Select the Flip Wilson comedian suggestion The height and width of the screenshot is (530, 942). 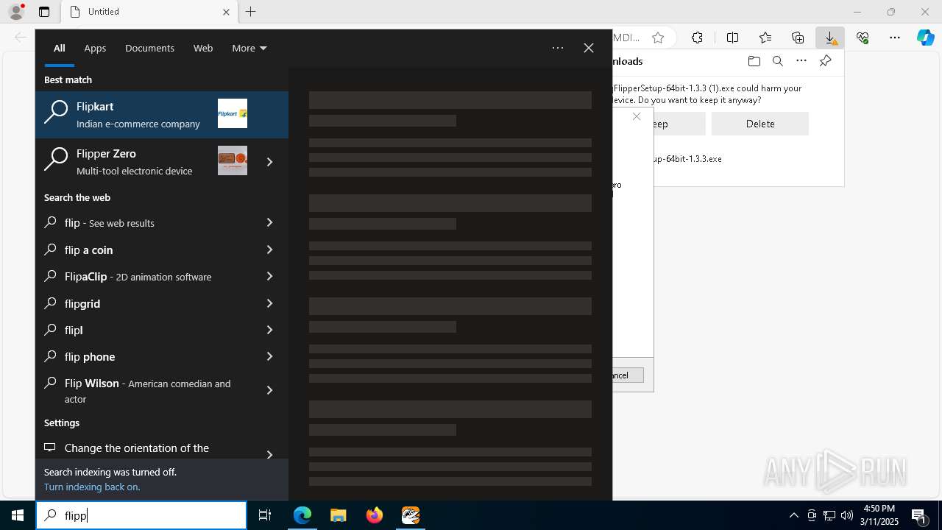coord(144,390)
